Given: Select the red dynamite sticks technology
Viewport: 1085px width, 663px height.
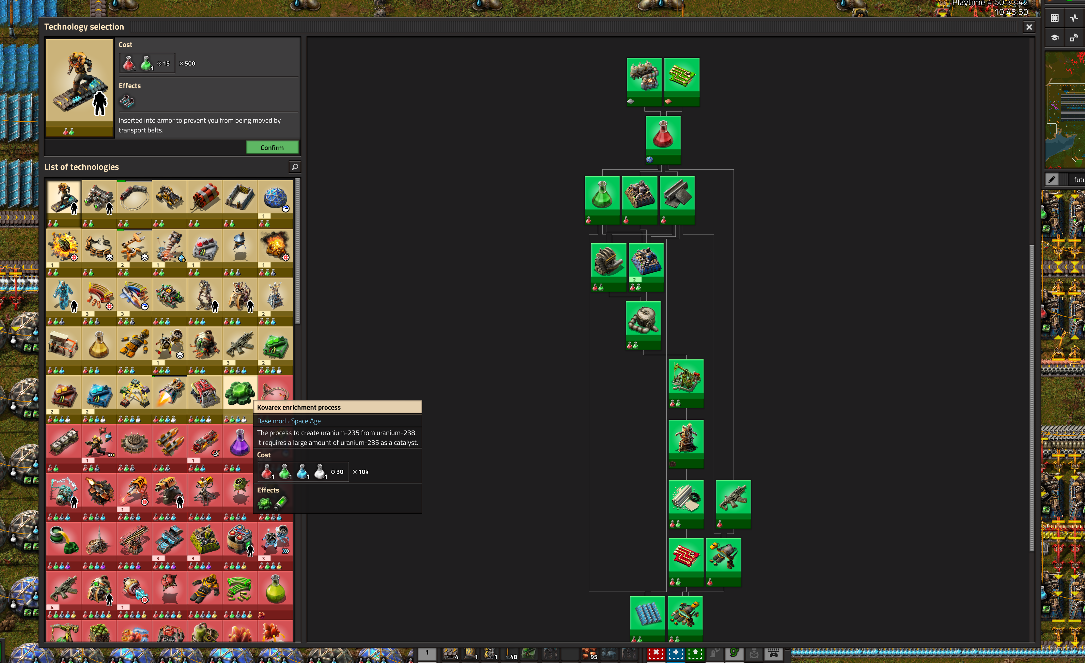Looking at the screenshot, I should 205,204.
